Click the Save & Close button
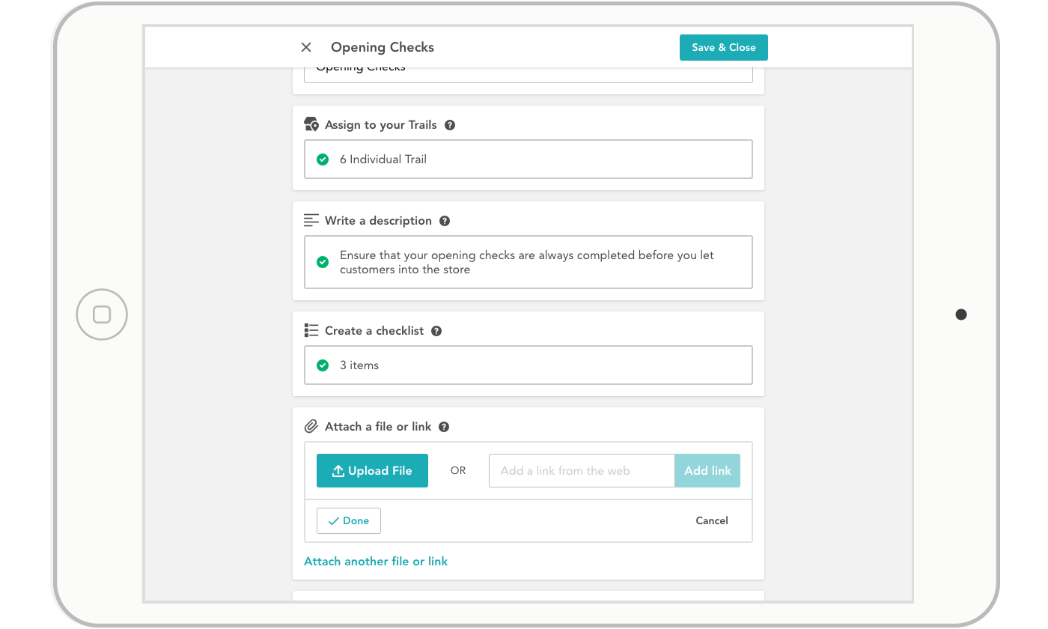 point(723,47)
